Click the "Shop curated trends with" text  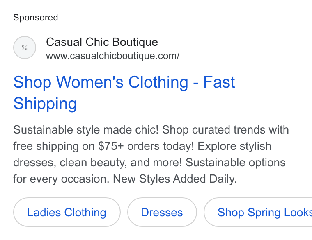[x=225, y=130]
